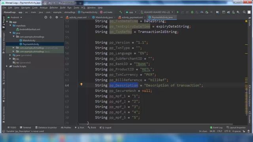253x142 pixels.
Task: Toggle tool window quick-access icon in status bar
Action: 4,131
